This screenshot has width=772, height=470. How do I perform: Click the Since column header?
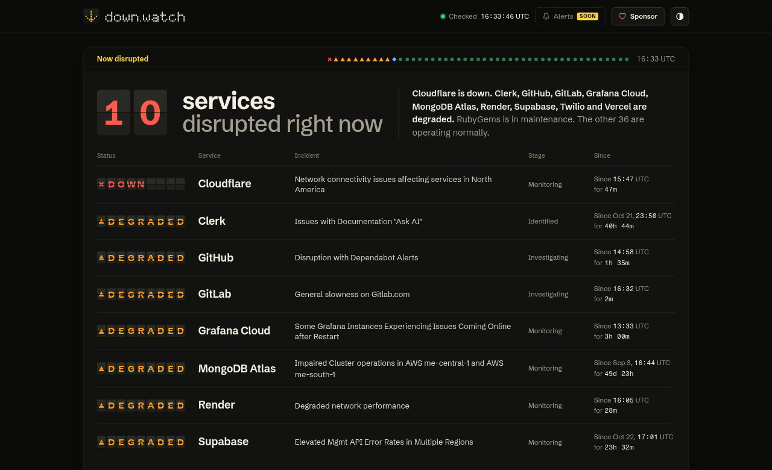pyautogui.click(x=602, y=155)
